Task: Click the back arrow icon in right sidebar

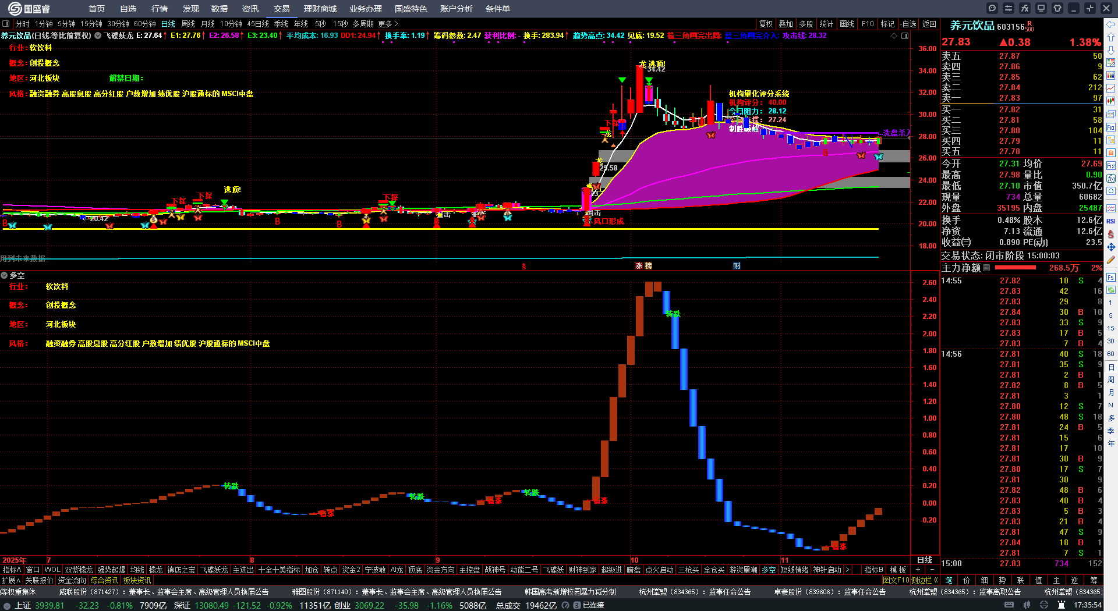Action: pyautogui.click(x=1111, y=24)
